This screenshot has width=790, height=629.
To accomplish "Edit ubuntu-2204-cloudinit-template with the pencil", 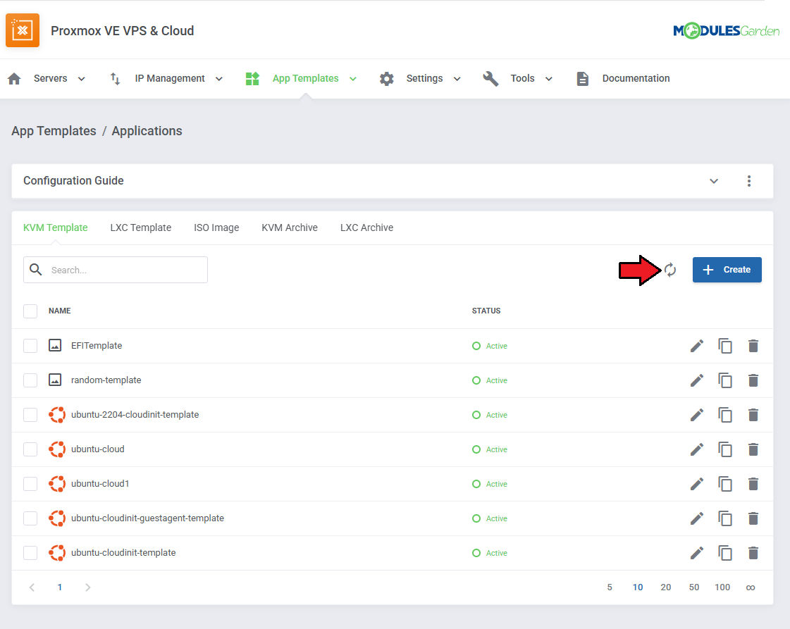I will (x=697, y=415).
